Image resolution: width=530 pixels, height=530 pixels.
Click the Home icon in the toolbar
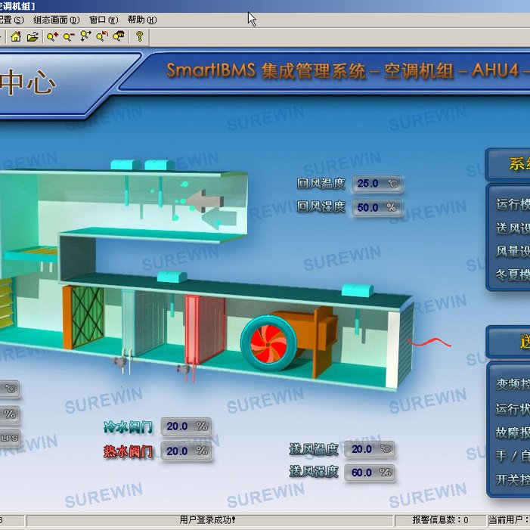pos(16,36)
